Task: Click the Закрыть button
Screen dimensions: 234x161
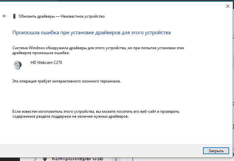Action: click(x=216, y=151)
